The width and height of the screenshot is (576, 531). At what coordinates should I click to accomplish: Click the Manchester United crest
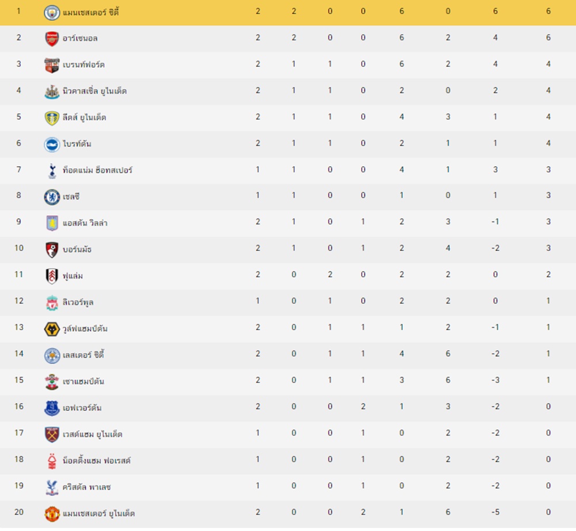(52, 514)
